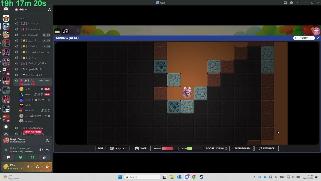Create a channel with the plus icon
321x181 pixels.
pyautogui.click(x=49, y=19)
